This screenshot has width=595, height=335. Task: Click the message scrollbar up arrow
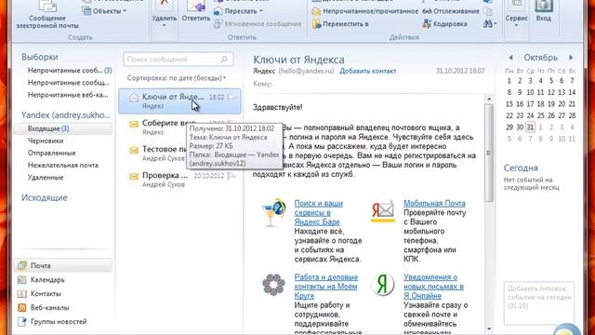[x=489, y=100]
